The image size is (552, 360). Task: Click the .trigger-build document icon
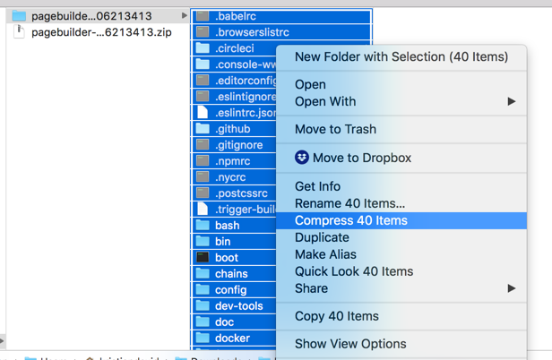tap(203, 209)
